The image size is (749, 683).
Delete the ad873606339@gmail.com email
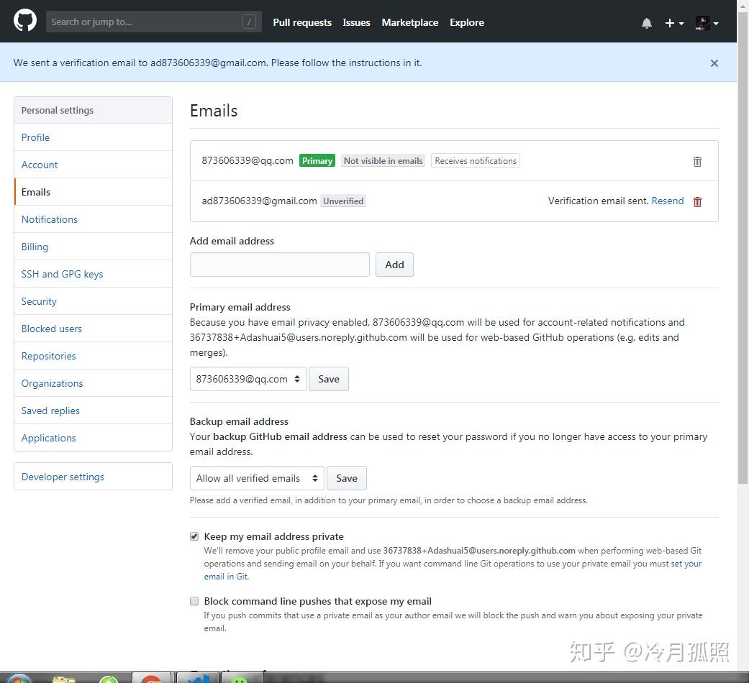coord(697,201)
